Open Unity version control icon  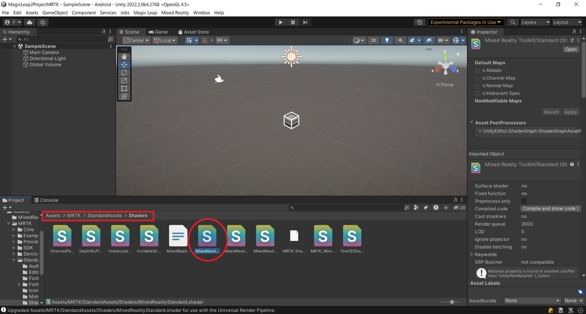(x=43, y=22)
